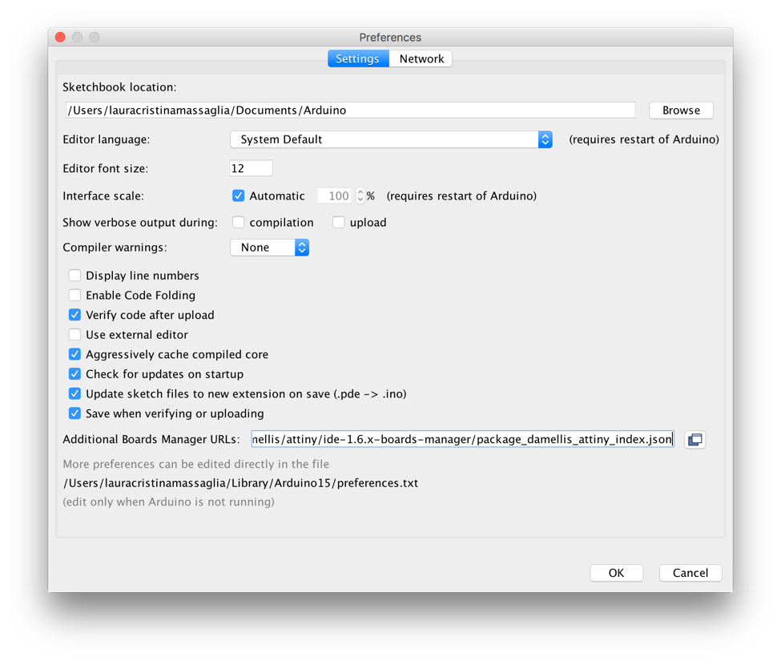This screenshot has height=661, width=781.
Task: Open the Editor language dropdown
Action: tap(391, 139)
